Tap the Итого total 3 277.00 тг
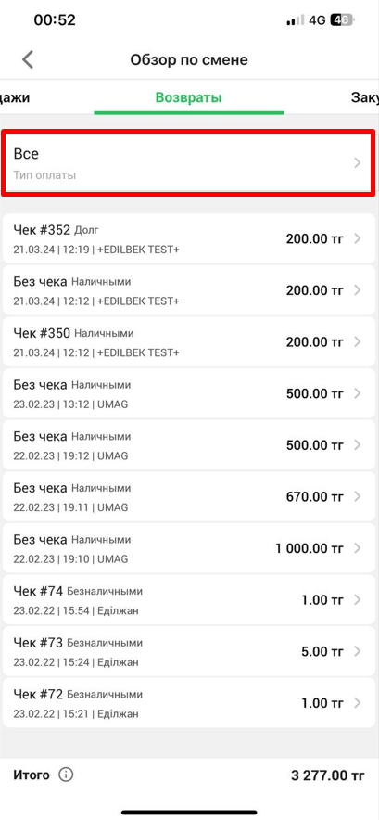 coord(327,775)
